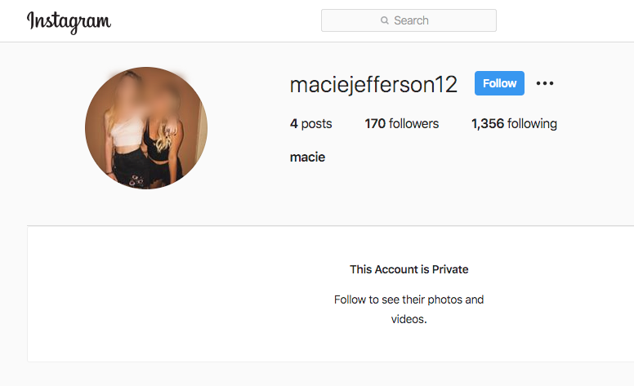
Task: Click the word 'Search' placeholder text
Action: 411,20
